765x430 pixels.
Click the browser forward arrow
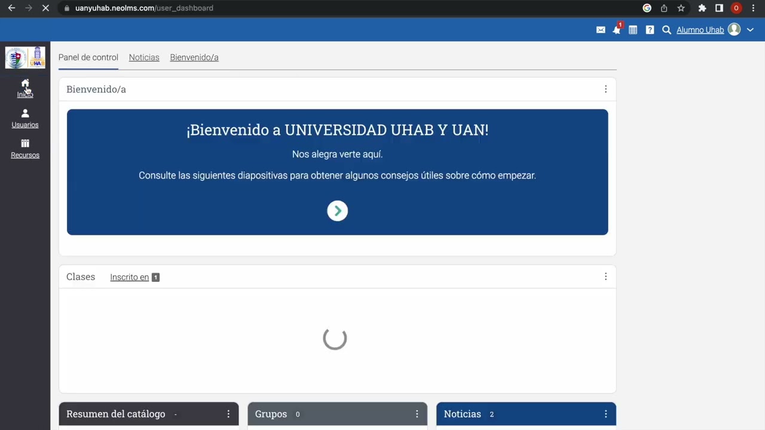coord(28,8)
